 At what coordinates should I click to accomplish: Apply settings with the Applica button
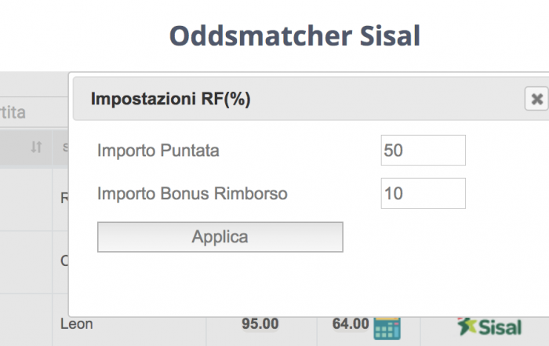click(x=220, y=237)
